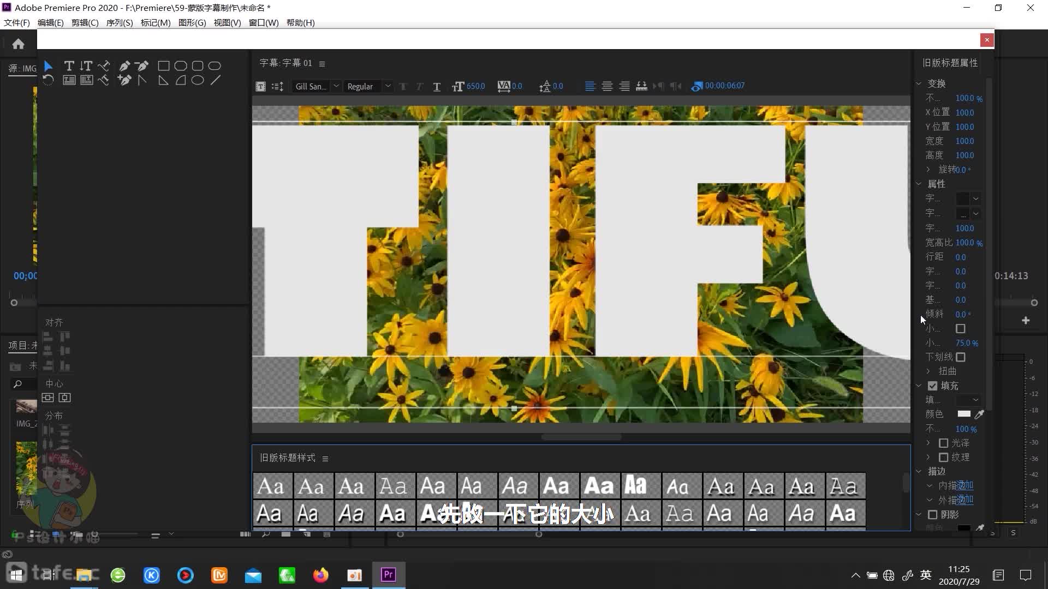
Task: Toggle underline text formatting button
Action: [437, 87]
